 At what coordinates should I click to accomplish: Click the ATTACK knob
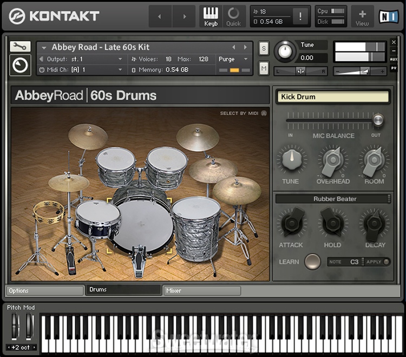(292, 223)
